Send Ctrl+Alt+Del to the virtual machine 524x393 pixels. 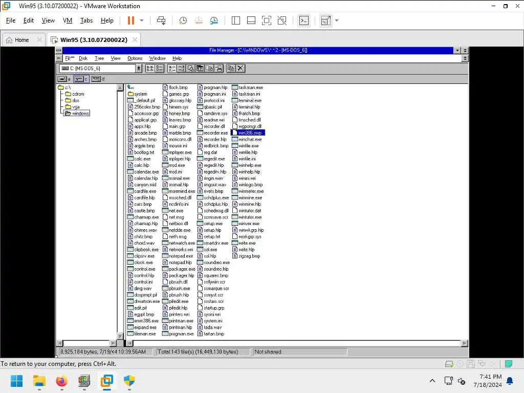click(x=161, y=20)
